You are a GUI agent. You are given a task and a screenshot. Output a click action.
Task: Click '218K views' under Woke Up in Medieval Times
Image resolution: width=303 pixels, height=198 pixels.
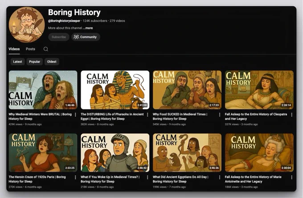tap(87, 187)
